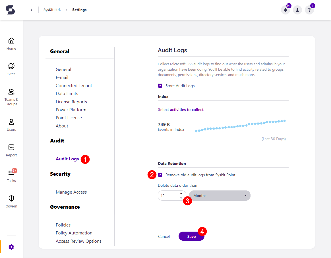Disable Remove old audit logs from Syskit Point
Viewport: 331px width, 258px height.
[160, 175]
